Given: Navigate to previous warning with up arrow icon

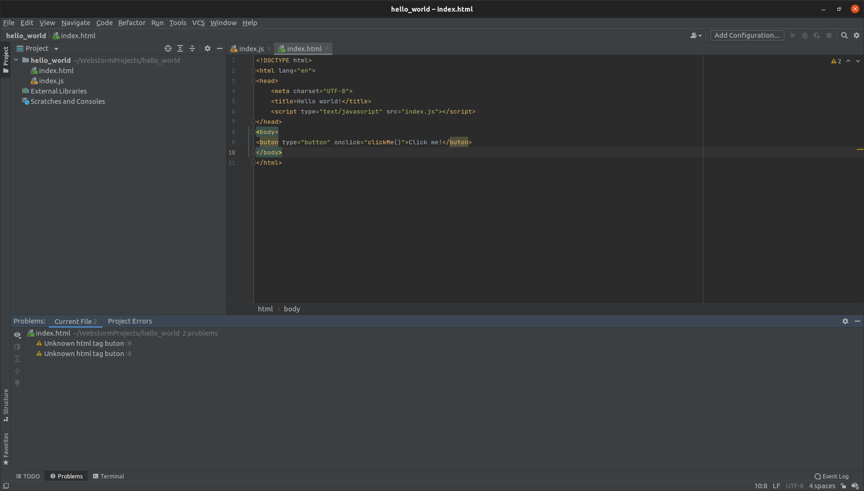Looking at the screenshot, I should click(x=848, y=61).
